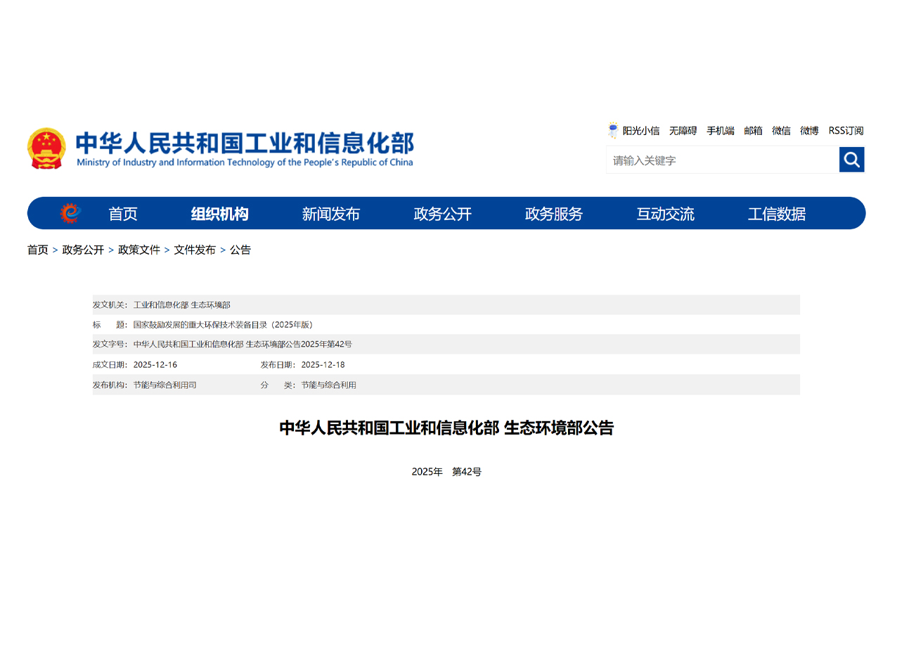Open the 互动交流 menu item

[665, 214]
